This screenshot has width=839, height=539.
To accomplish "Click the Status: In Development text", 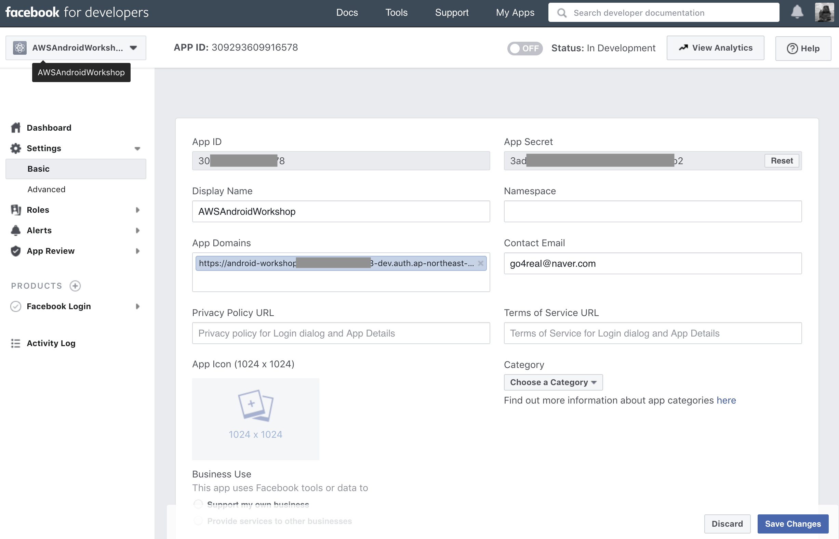I will (x=603, y=48).
